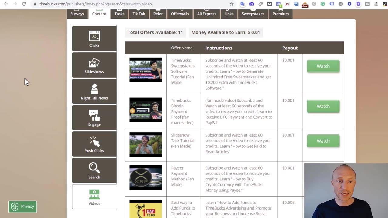Click the Bitcoin Payment Proof thumbnail
The image size is (388, 218).
[146, 110]
